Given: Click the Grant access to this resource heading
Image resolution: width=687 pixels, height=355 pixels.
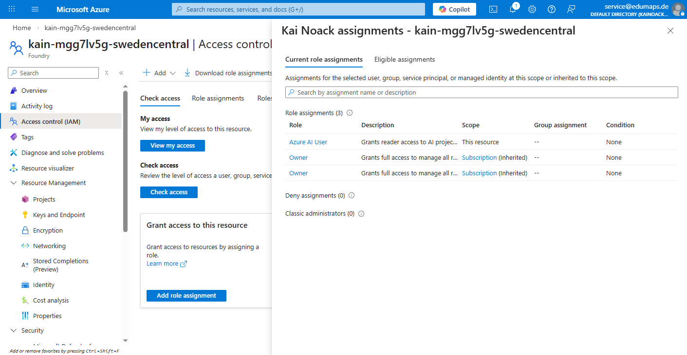Looking at the screenshot, I should (197, 225).
